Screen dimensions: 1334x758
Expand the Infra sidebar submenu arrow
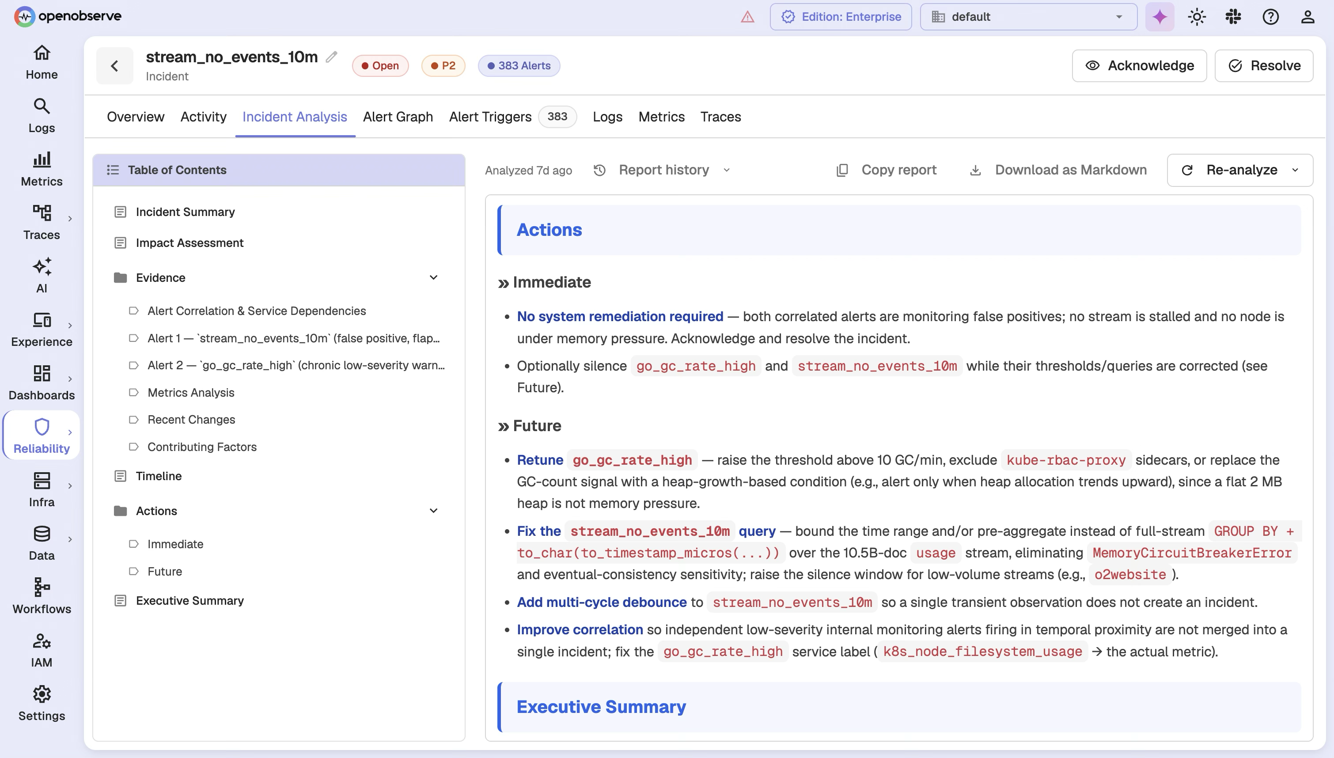click(70, 486)
